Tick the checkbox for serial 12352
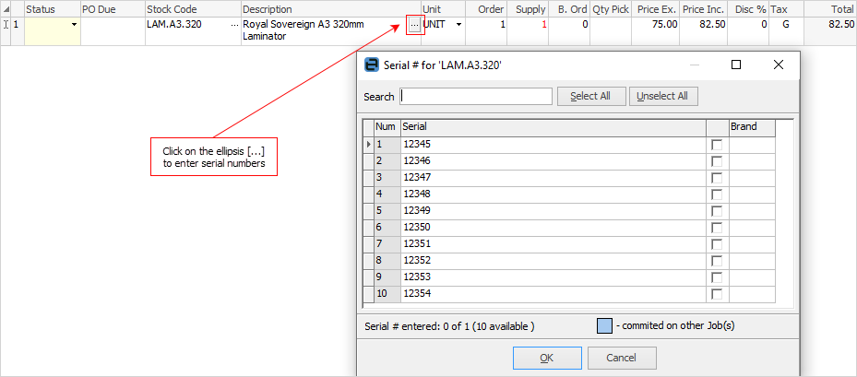The image size is (857, 377). tap(717, 261)
